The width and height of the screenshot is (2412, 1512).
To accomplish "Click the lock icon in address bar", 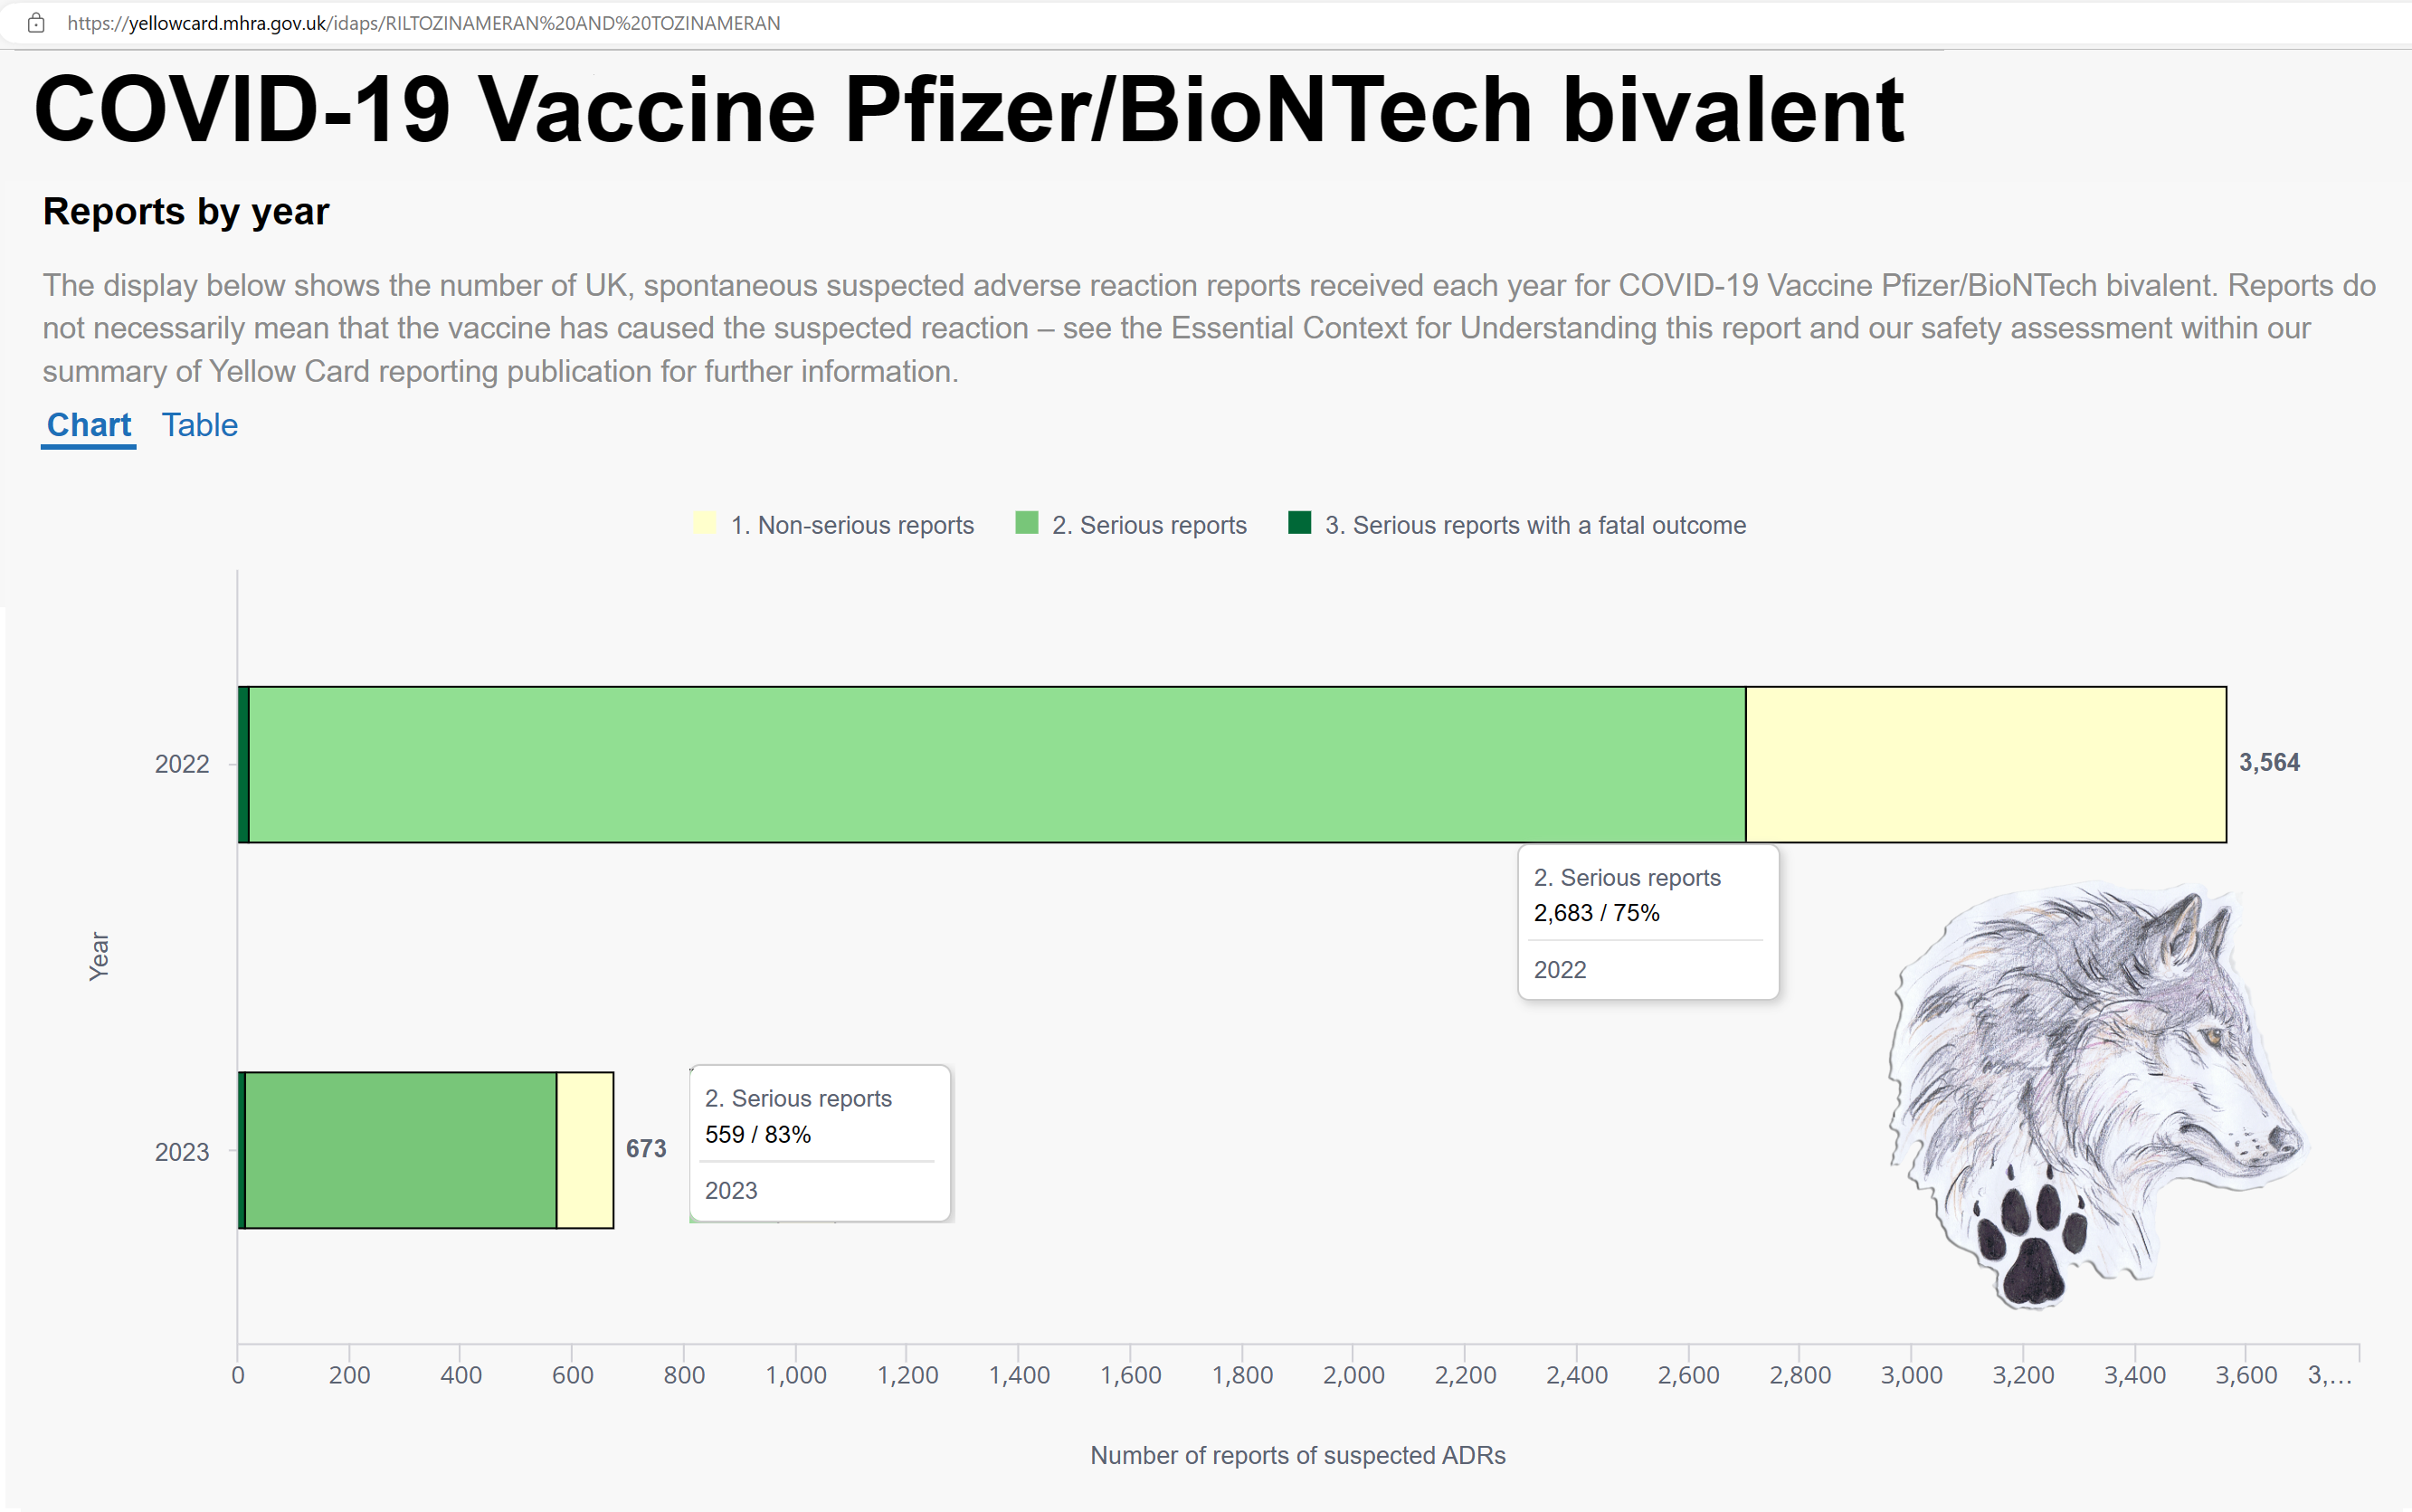I will (x=36, y=23).
